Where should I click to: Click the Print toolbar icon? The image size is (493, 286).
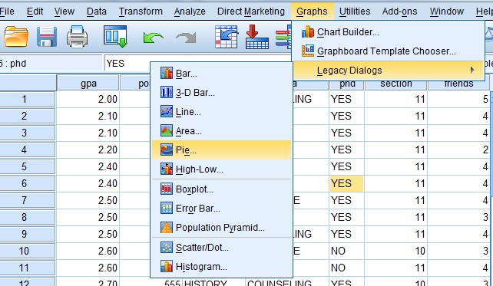[x=77, y=37]
